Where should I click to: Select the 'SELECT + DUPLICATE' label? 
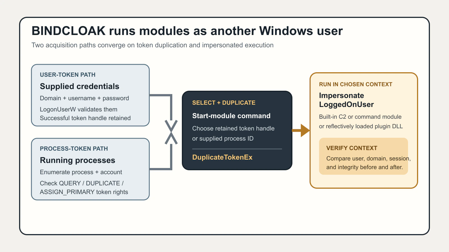[224, 103]
